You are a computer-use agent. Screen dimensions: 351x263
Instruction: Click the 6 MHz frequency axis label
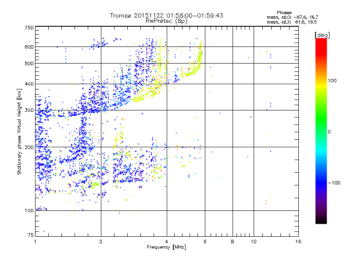tap(205, 242)
